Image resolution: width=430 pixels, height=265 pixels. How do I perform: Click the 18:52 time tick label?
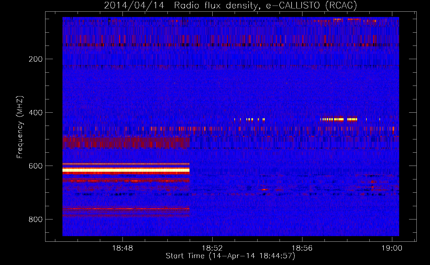coord(212,248)
